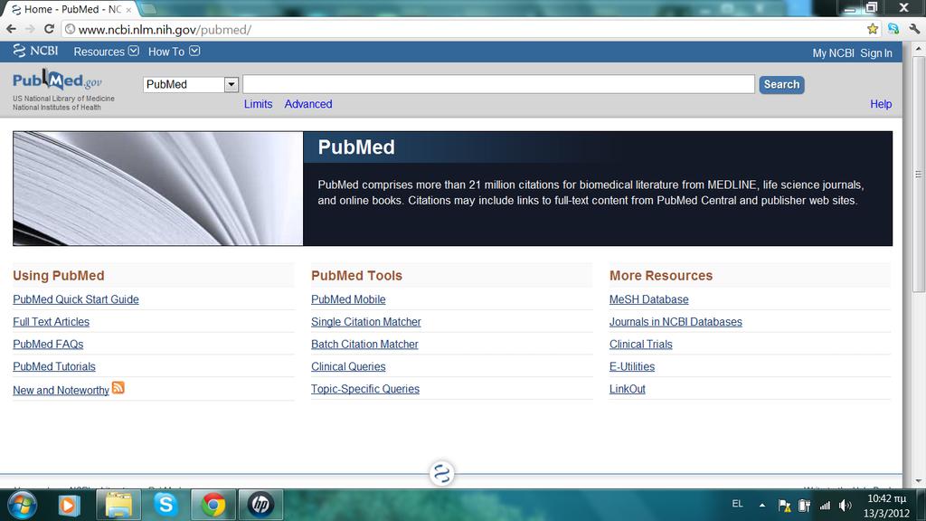This screenshot has width=926, height=521.
Task: Click the NCBI helix icon at page bottom
Action: [441, 473]
